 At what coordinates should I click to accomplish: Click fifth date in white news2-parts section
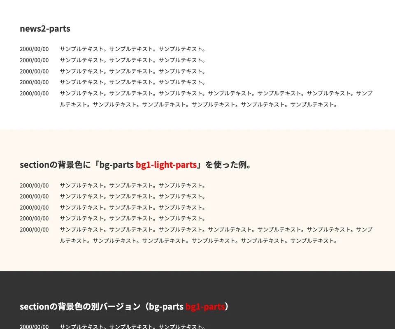pos(34,93)
